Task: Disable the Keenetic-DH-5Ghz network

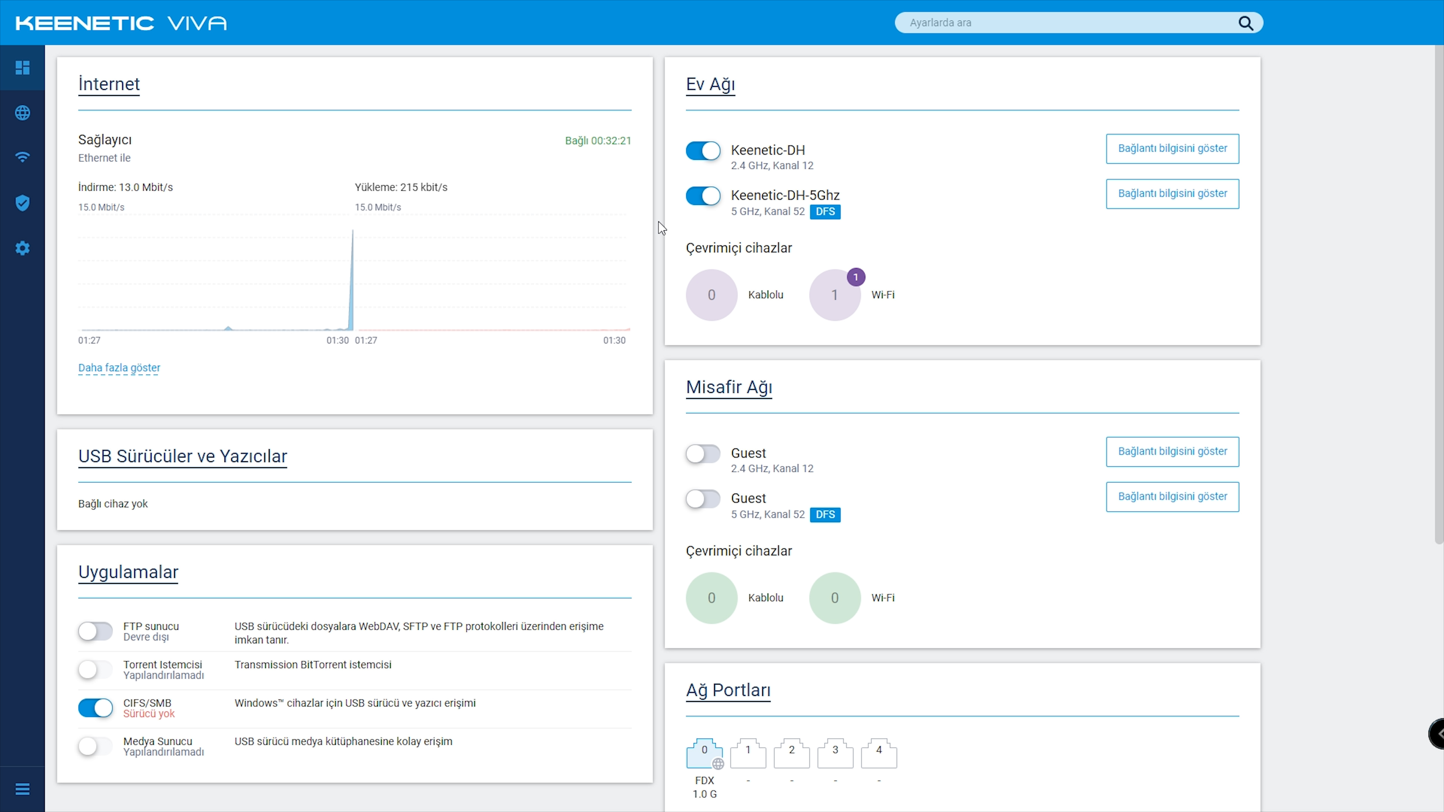Action: (x=703, y=195)
